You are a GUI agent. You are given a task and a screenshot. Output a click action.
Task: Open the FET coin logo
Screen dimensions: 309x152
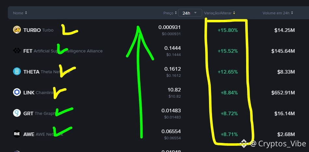[17, 51]
